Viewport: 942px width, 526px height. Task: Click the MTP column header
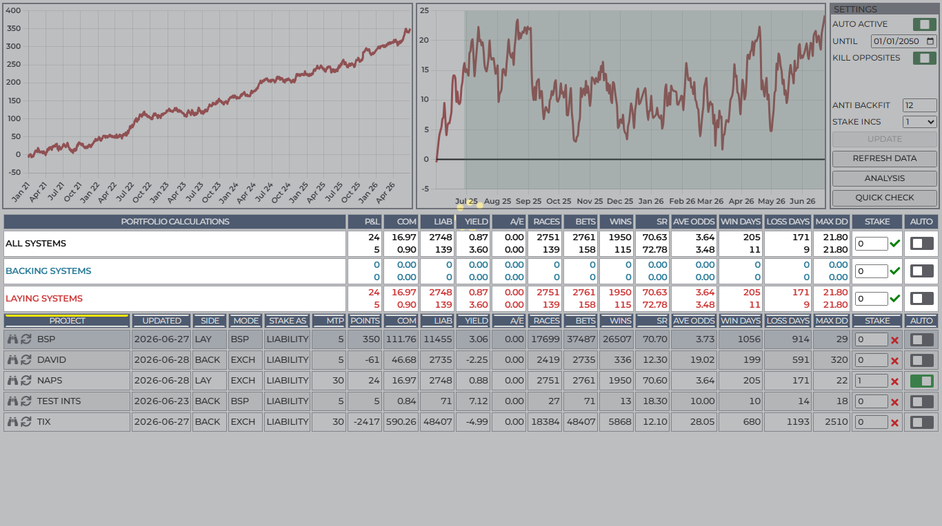coord(329,321)
